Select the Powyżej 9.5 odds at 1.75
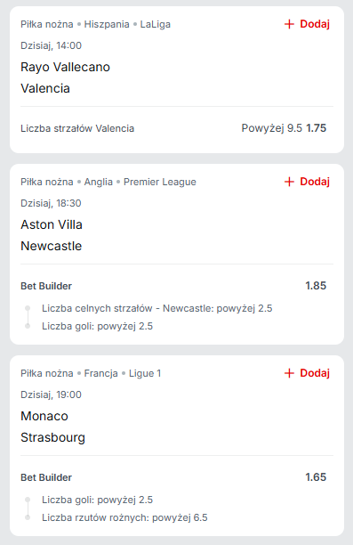Image resolution: width=353 pixels, height=545 pixels. point(284,128)
